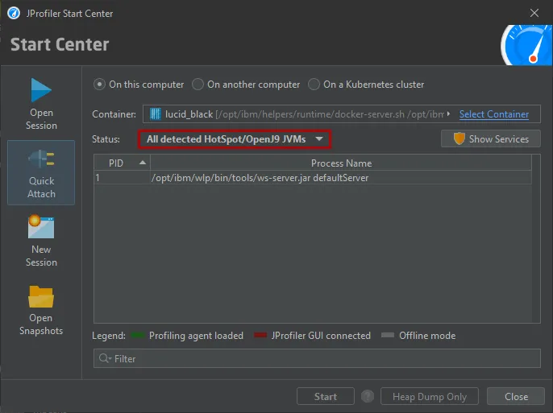553x413 pixels.
Task: Open the Status filter dropdown
Action: tap(235, 139)
